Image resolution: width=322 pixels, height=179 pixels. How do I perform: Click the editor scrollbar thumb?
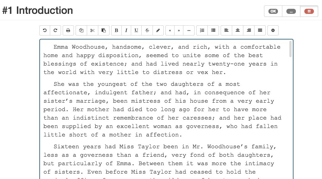290,49
